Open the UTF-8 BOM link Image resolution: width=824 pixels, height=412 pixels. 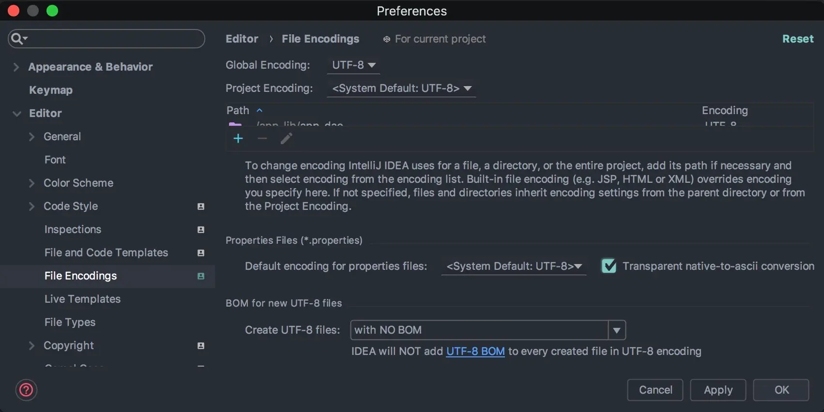475,352
